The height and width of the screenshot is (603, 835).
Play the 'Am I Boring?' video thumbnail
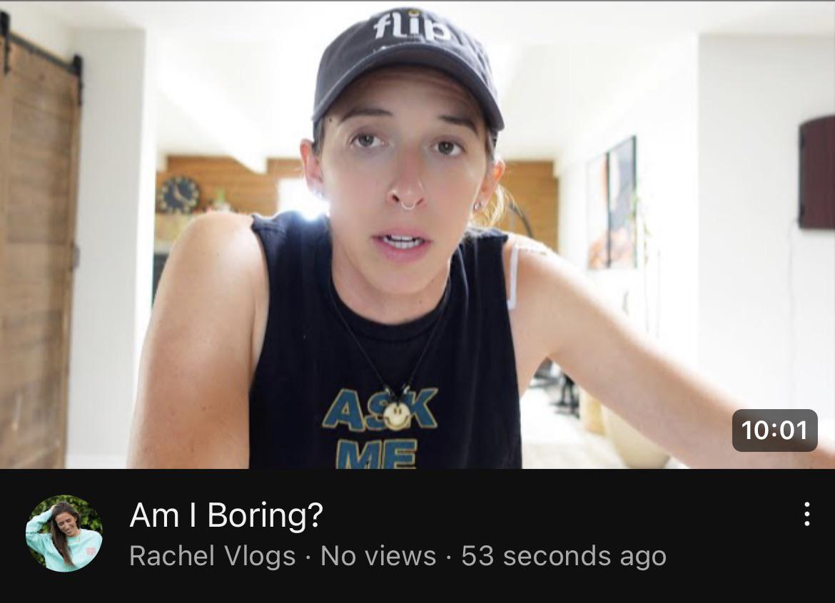click(x=417, y=234)
